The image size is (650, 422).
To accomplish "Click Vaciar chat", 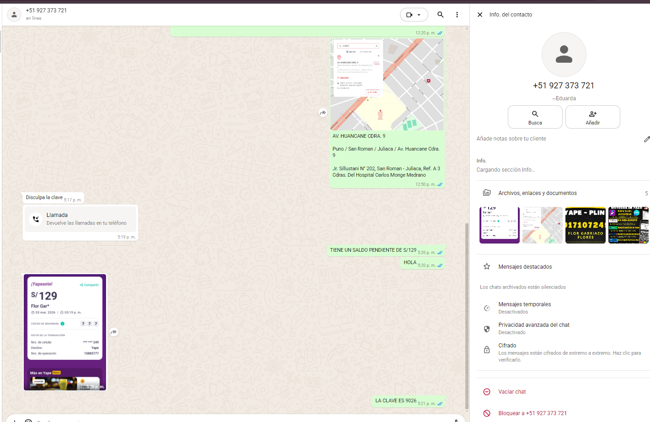I will pyautogui.click(x=511, y=392).
